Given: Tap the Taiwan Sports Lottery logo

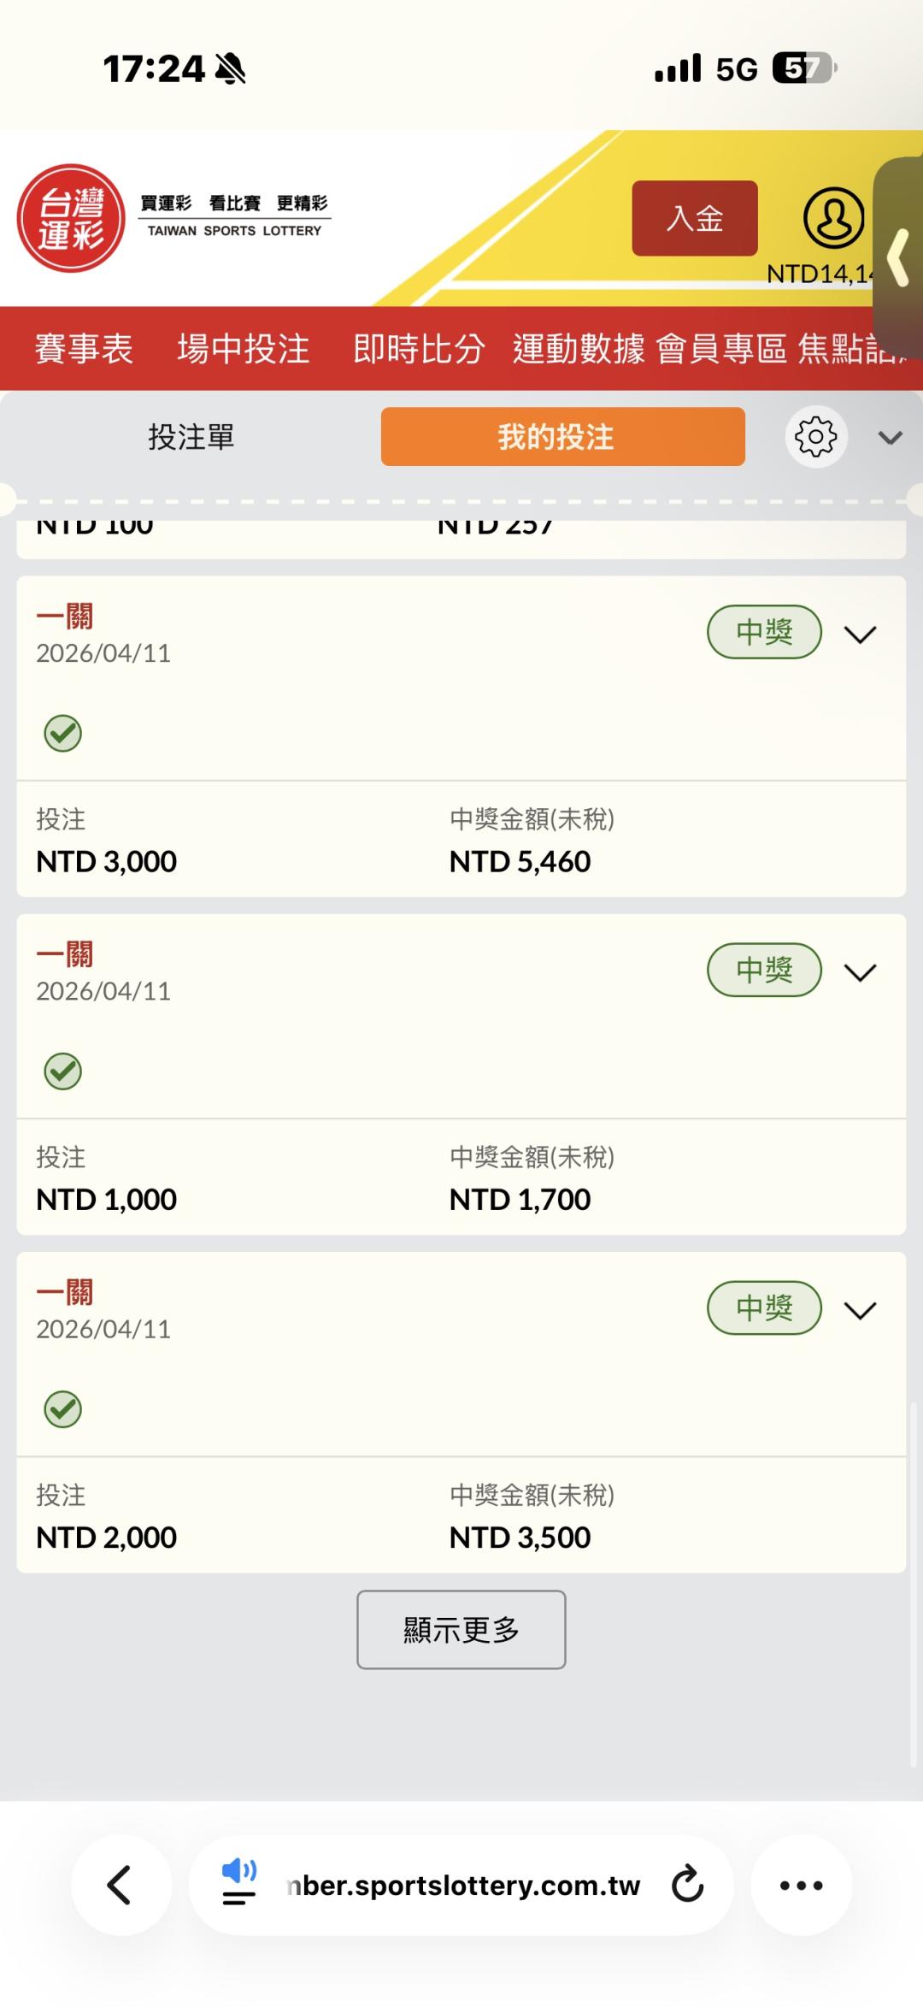Looking at the screenshot, I should coord(72,218).
